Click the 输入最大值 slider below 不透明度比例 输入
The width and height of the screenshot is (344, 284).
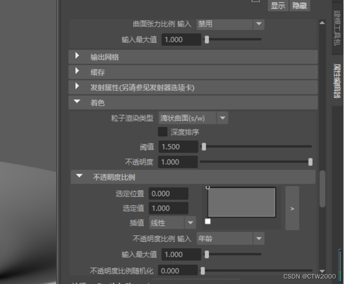click(x=233, y=254)
